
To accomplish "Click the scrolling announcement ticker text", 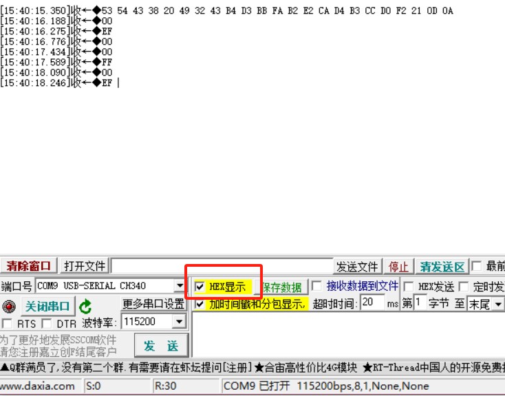I will [x=252, y=367].
